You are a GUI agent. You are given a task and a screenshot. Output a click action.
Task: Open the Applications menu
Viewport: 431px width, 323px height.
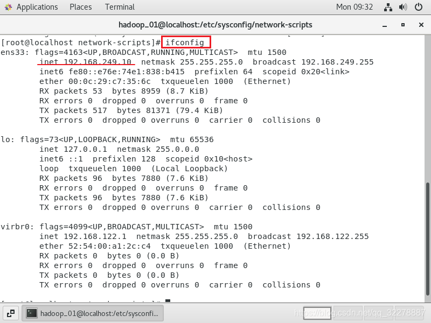point(37,7)
